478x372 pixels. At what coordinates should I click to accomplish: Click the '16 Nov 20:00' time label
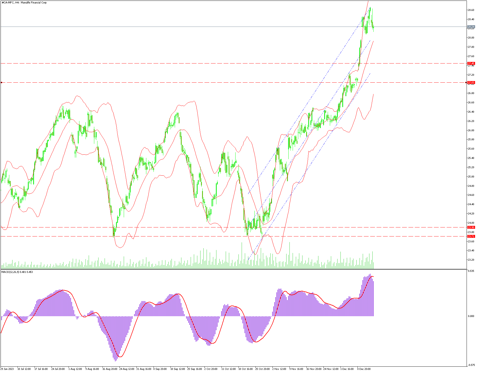(x=314, y=369)
